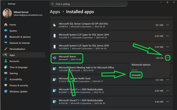Click the Microsoft Teams app icon

55,58
